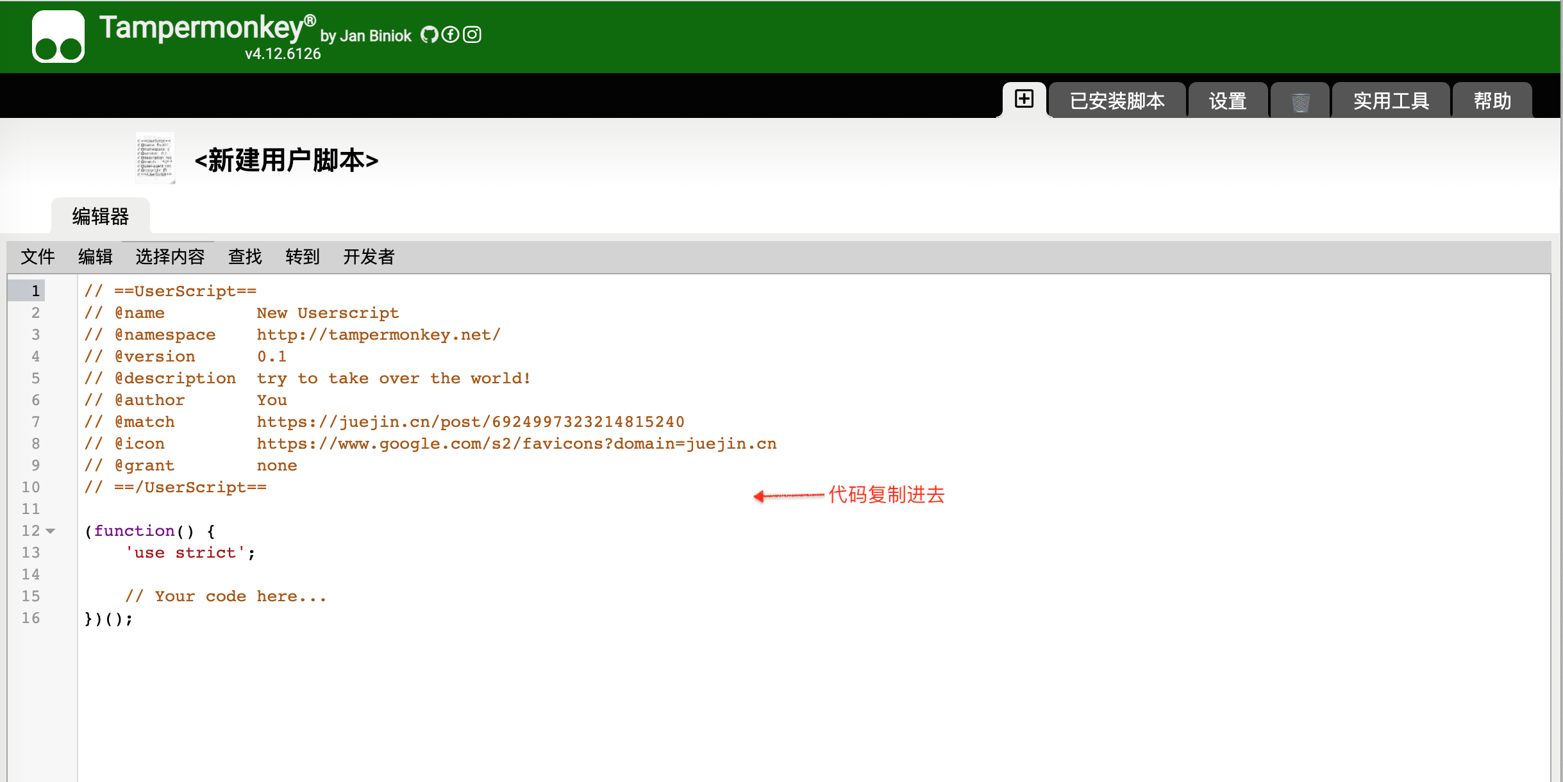Click line 15 'Your code here' comment
Image resolution: width=1563 pixels, height=782 pixels.
pos(226,596)
